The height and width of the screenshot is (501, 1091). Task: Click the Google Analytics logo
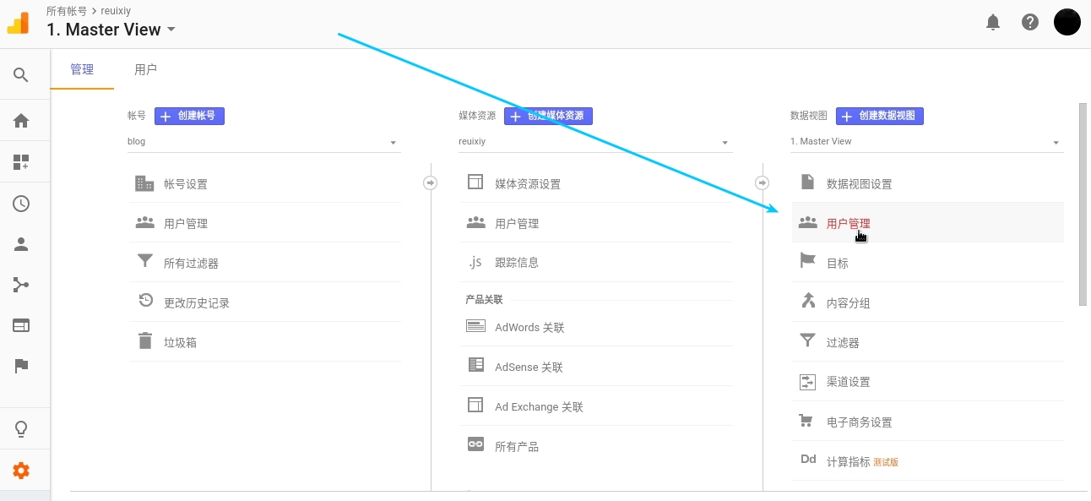[x=18, y=23]
